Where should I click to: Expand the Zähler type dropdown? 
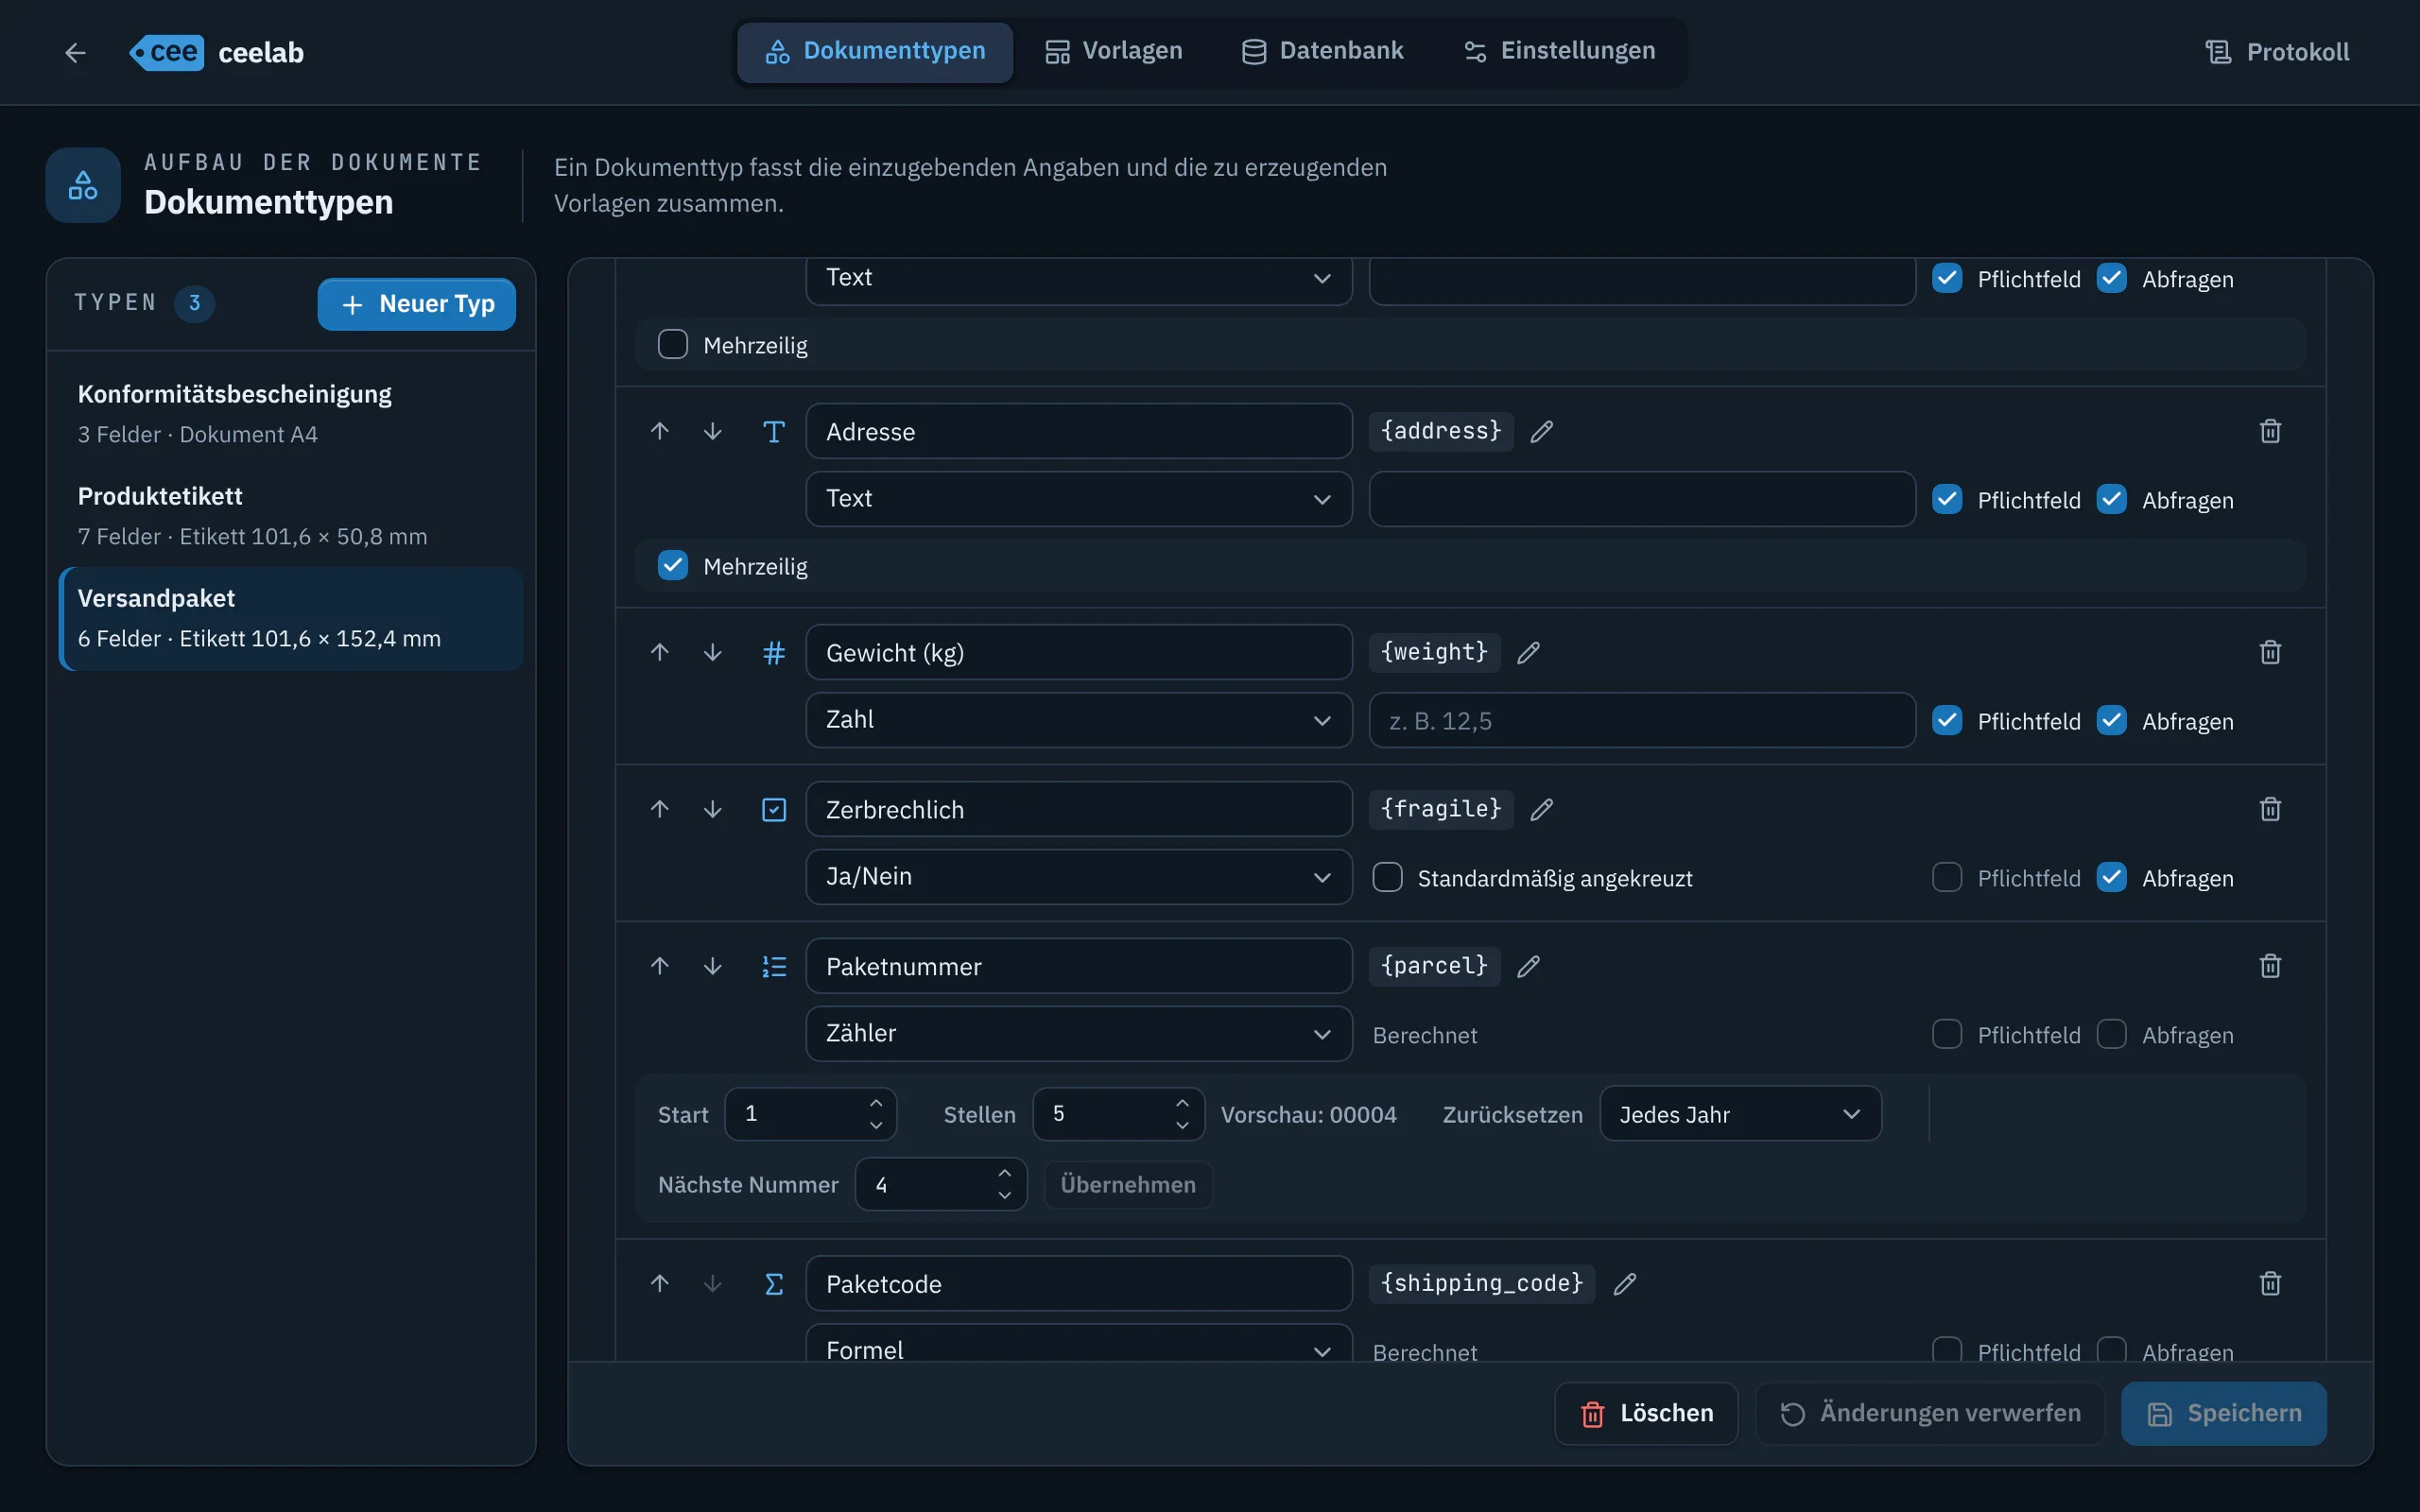coord(1079,1033)
